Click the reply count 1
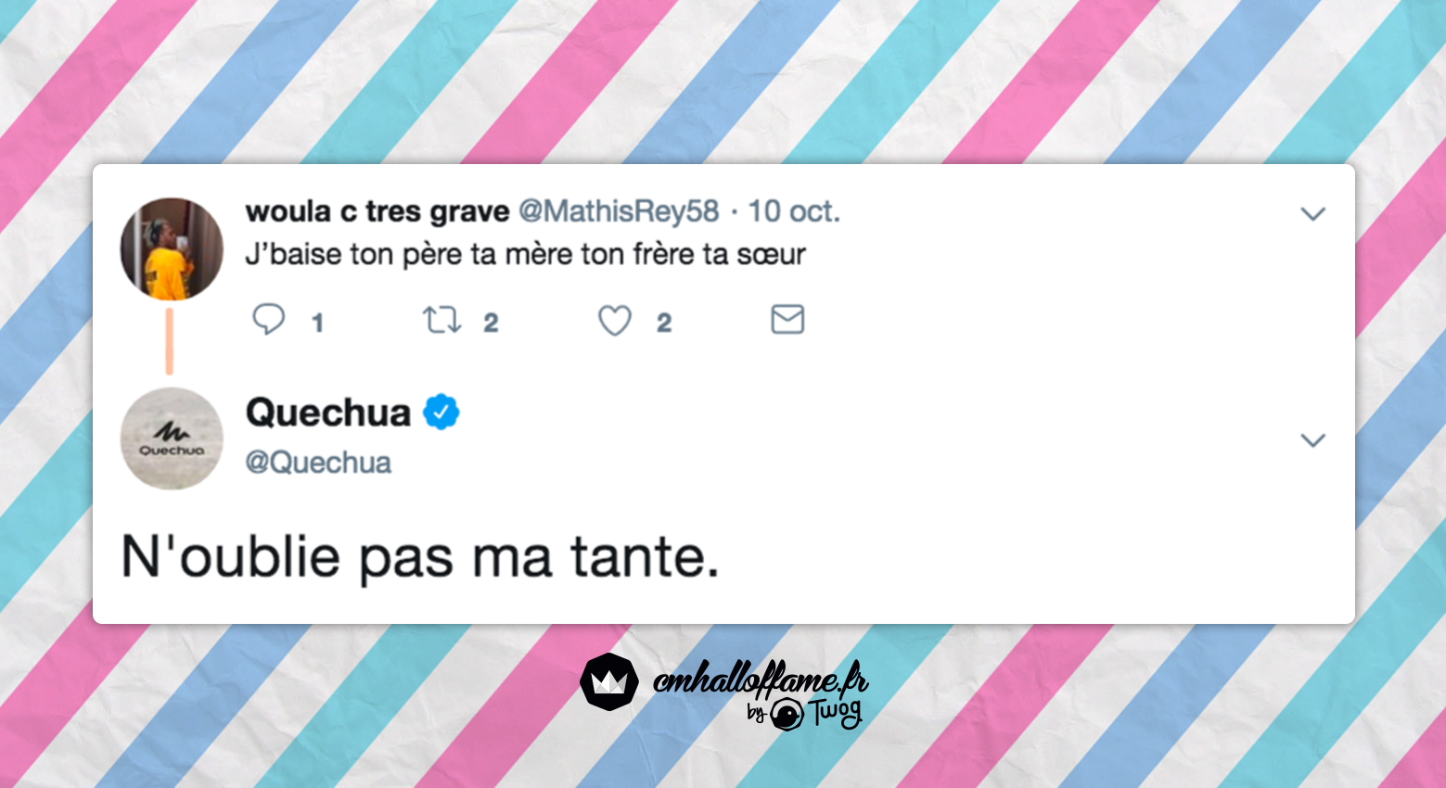 [317, 323]
